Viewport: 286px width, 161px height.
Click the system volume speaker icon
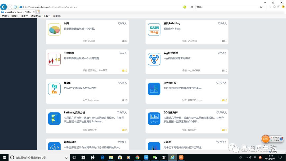pos(251,157)
